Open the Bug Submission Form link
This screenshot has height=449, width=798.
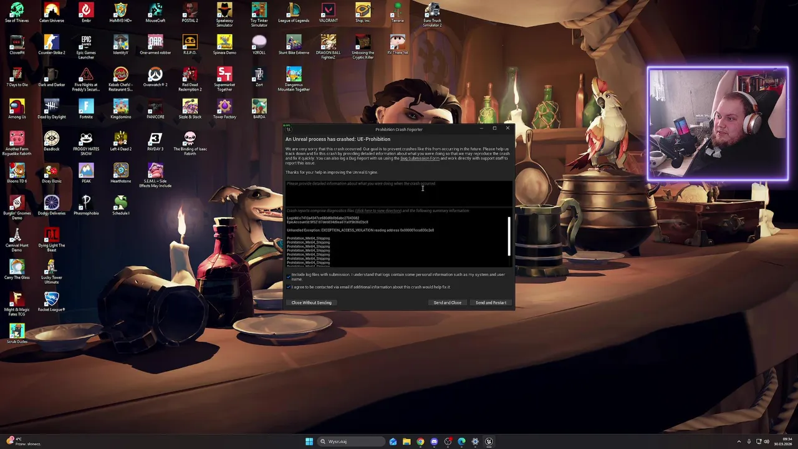click(x=420, y=158)
